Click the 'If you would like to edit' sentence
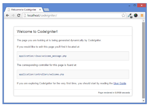The height and width of the screenshot is (107, 150). tap(48, 47)
